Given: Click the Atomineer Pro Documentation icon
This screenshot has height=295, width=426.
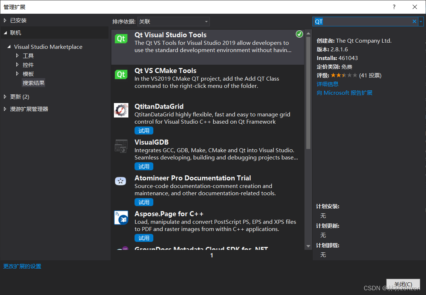Looking at the screenshot, I should (121, 181).
